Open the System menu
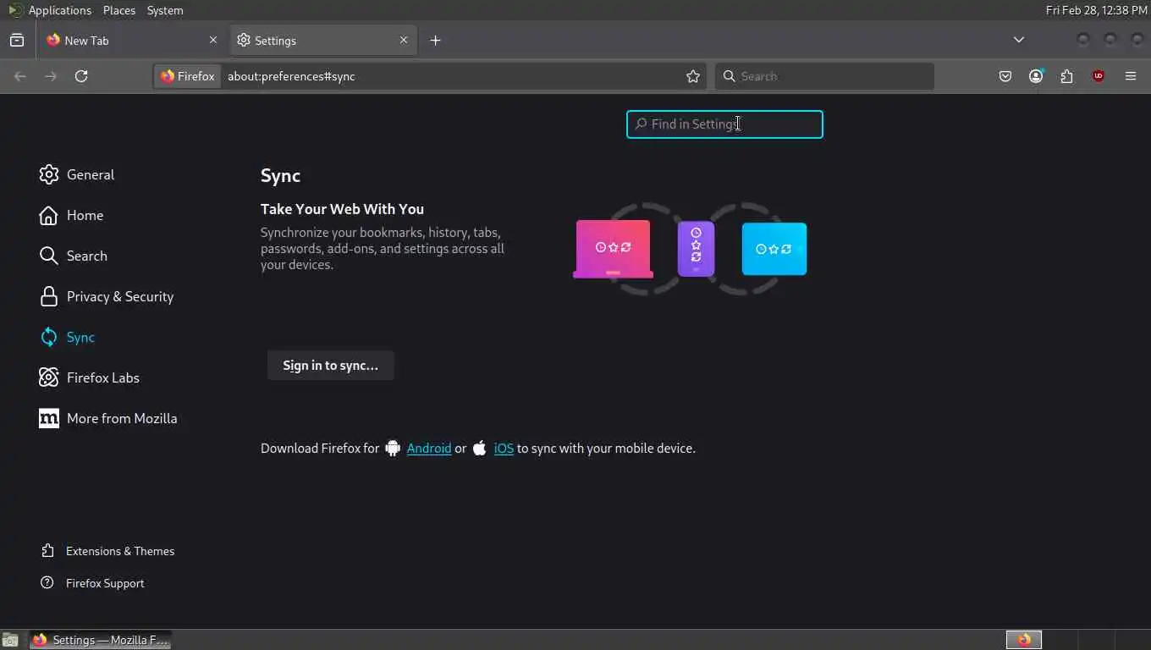 [165, 10]
